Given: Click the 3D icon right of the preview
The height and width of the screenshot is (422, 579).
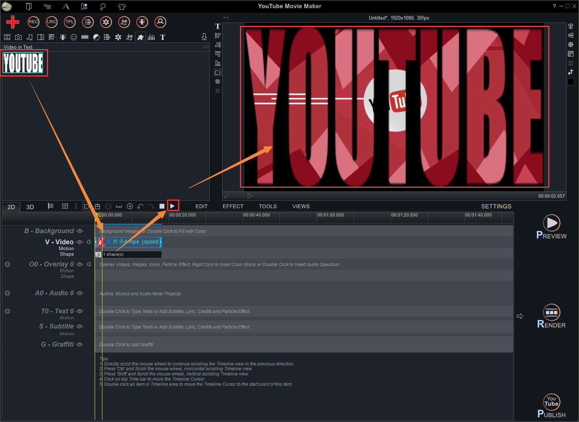Looking at the screenshot, I should 570,63.
